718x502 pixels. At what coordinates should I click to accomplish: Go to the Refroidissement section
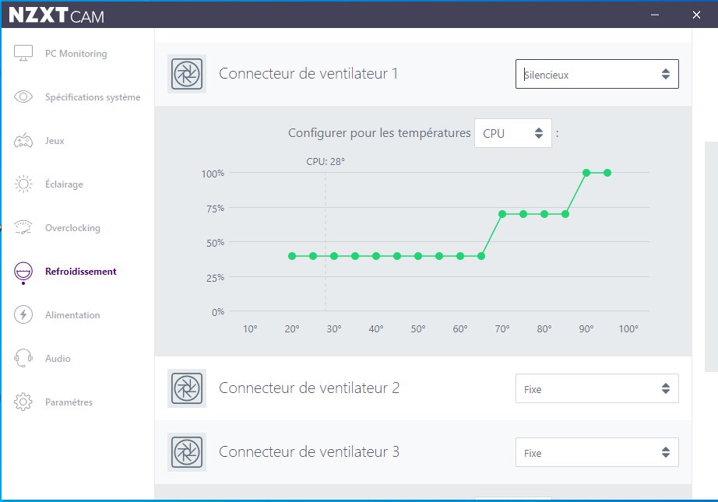[80, 272]
